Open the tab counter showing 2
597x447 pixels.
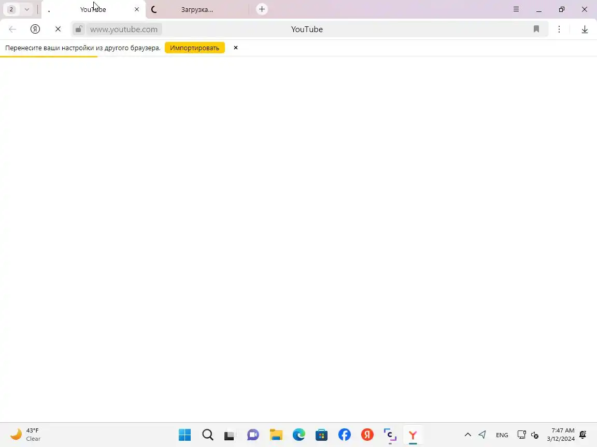click(x=11, y=9)
